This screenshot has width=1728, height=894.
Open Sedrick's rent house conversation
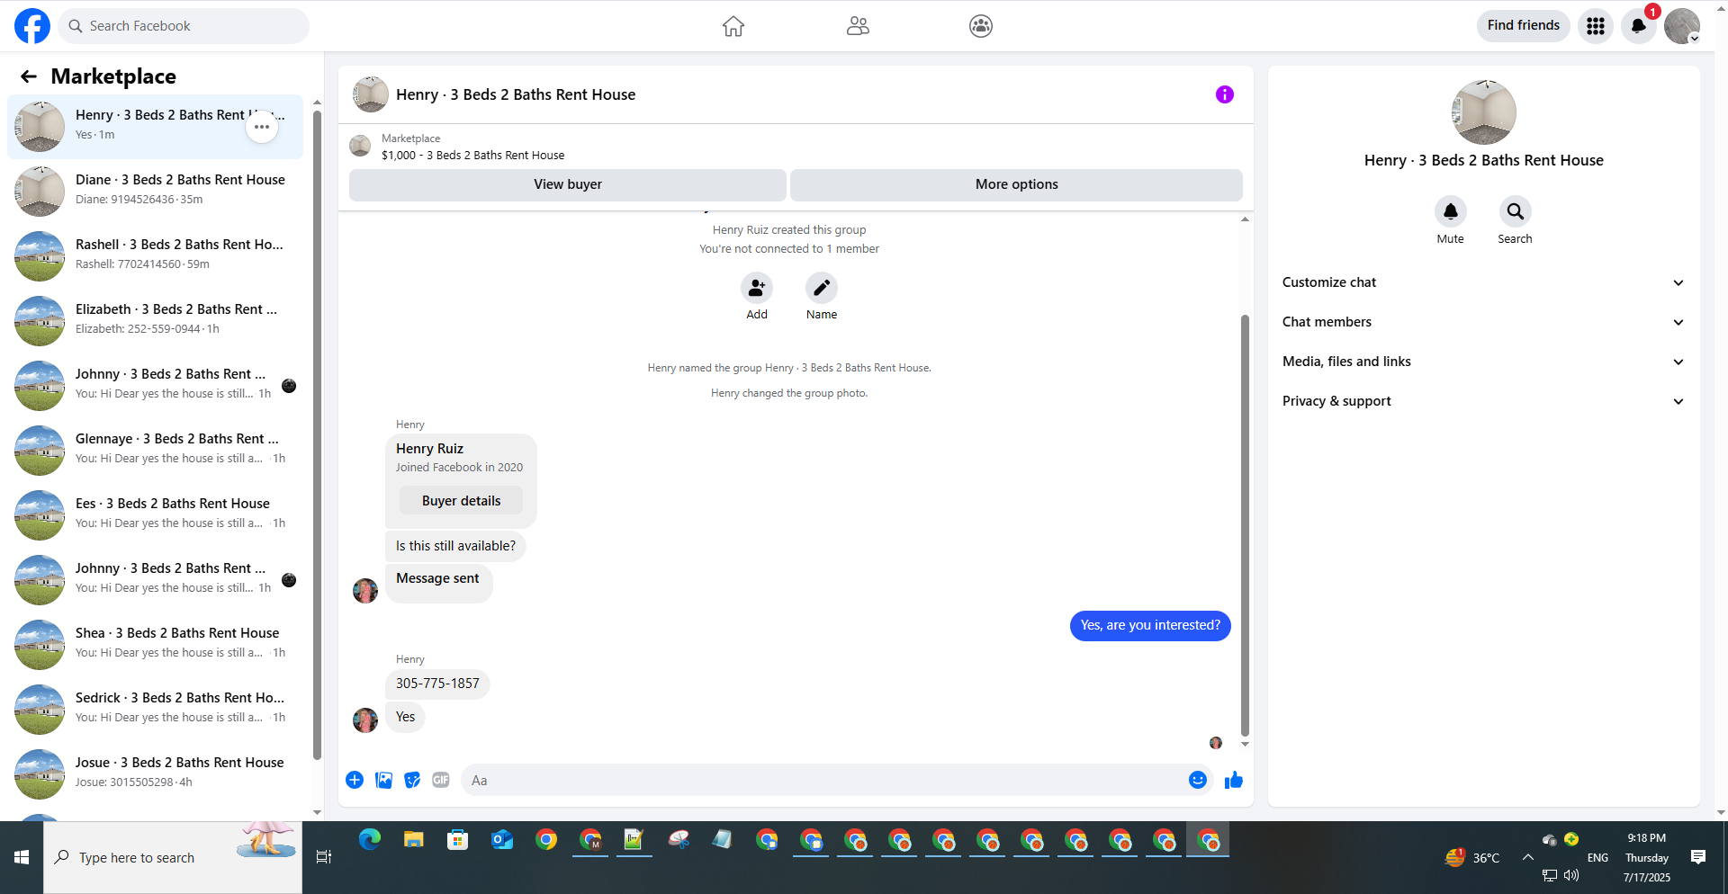click(156, 709)
